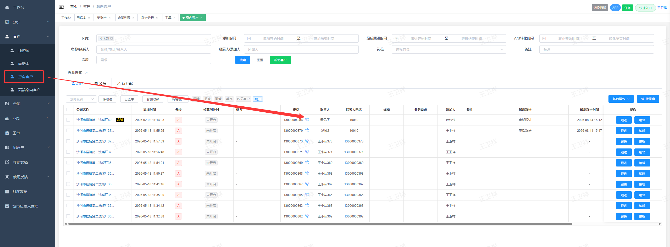Expand the 分析 sidebar menu
Viewport: 670px width, 247px height.
point(27,22)
